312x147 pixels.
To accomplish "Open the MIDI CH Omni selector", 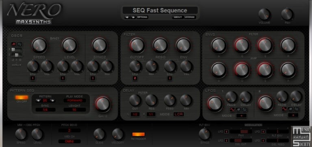I will pos(69,141).
